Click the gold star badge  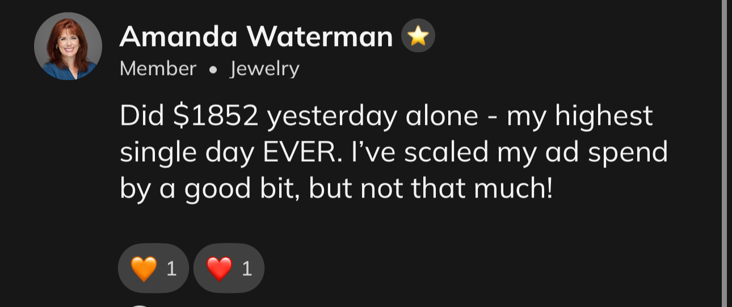click(418, 37)
